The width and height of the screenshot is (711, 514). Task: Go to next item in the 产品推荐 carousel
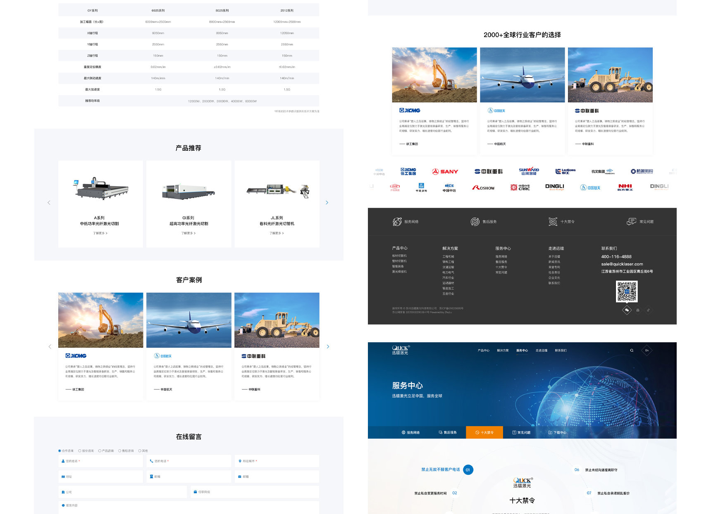327,202
